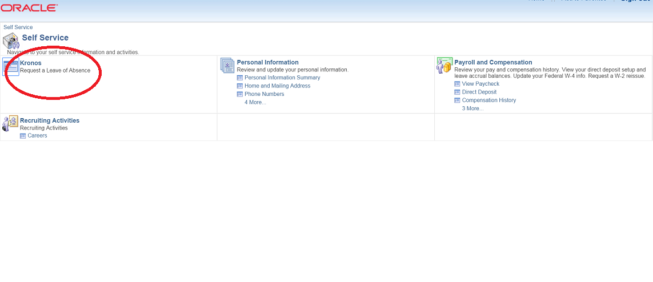
Task: Open the Payroll and Compensation heading
Action: [493, 62]
